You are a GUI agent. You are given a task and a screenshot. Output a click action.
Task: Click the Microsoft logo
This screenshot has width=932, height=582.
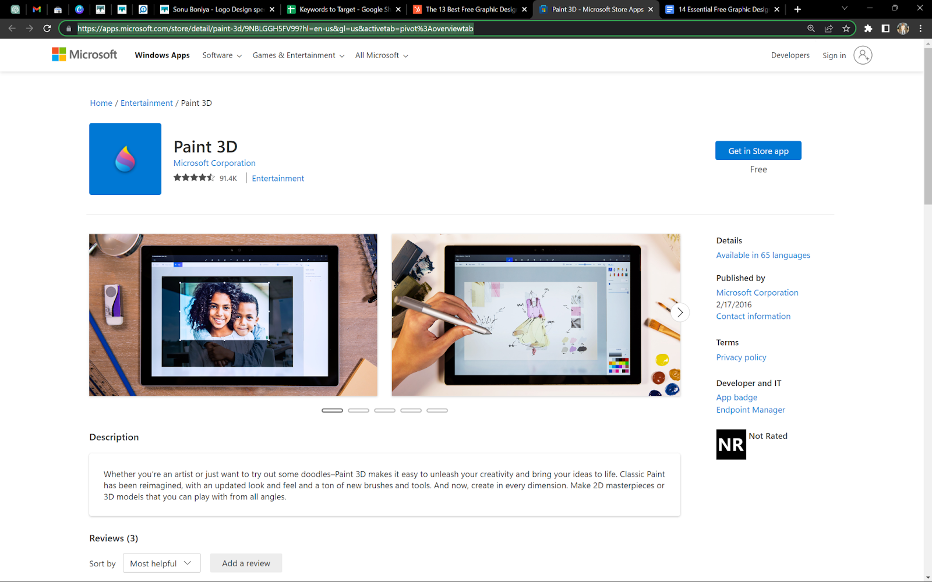click(x=84, y=55)
